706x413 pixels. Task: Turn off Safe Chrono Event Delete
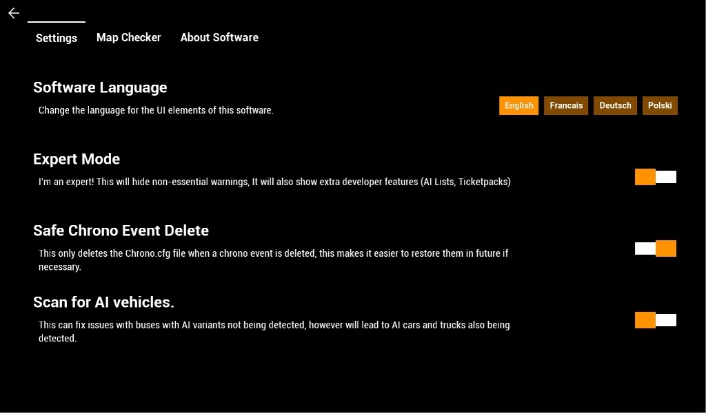coord(655,248)
